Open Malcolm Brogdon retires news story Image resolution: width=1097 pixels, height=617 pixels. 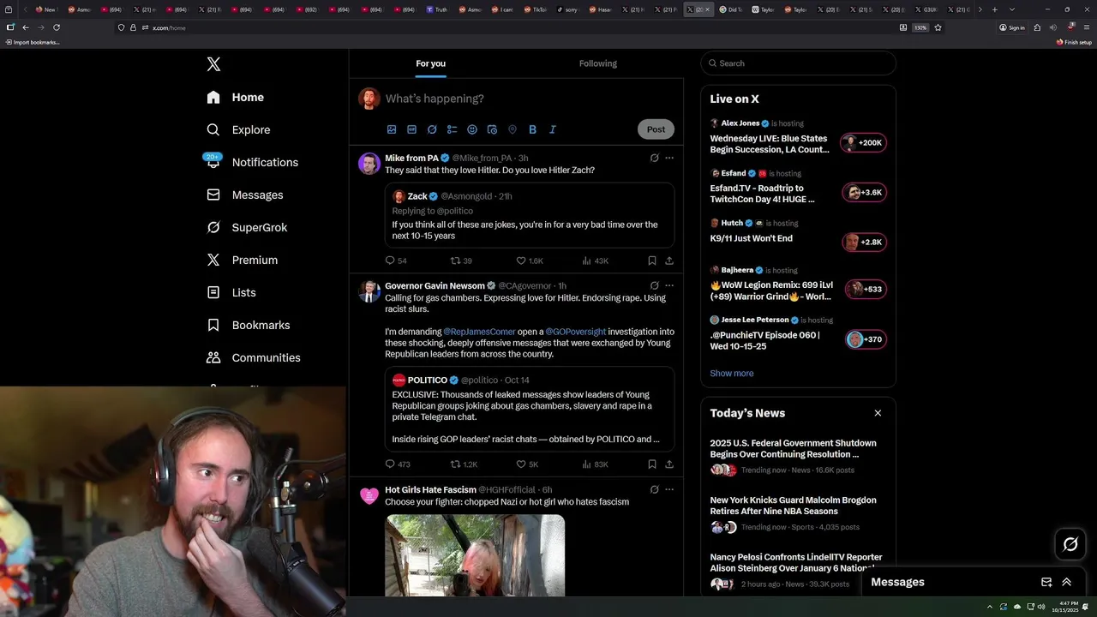point(798,513)
